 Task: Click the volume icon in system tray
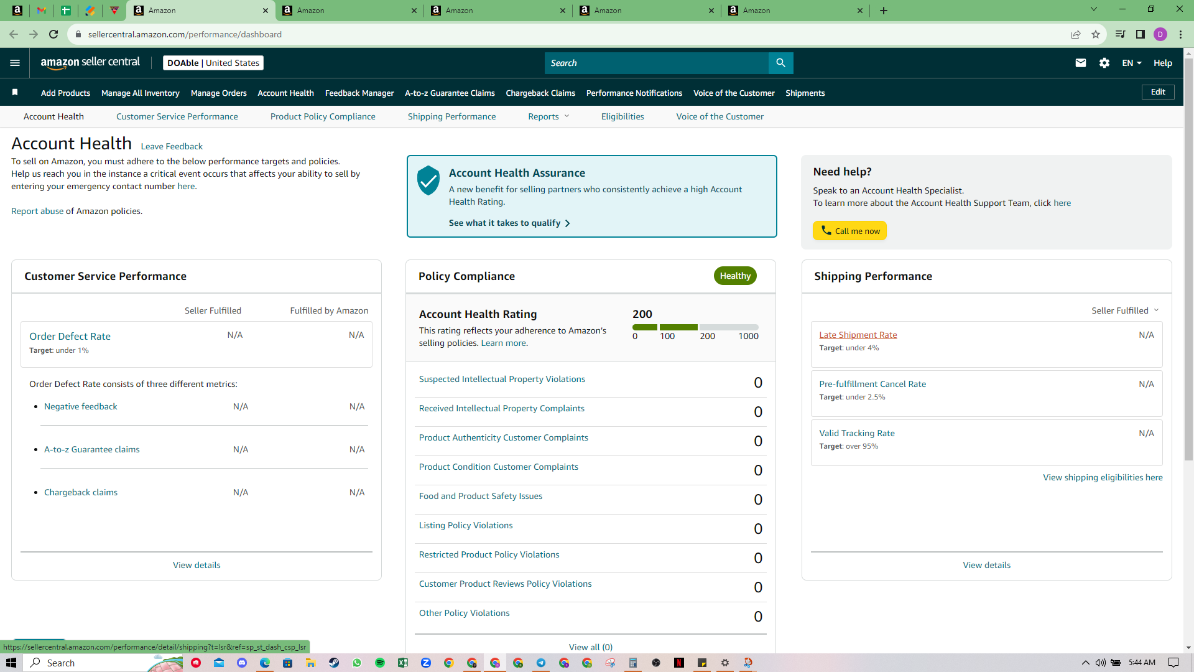click(x=1101, y=663)
